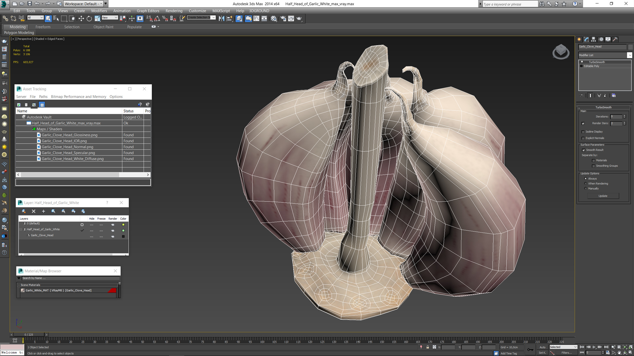The width and height of the screenshot is (634, 356).
Task: Open the selection filter All dropdown
Action: [x=35, y=17]
